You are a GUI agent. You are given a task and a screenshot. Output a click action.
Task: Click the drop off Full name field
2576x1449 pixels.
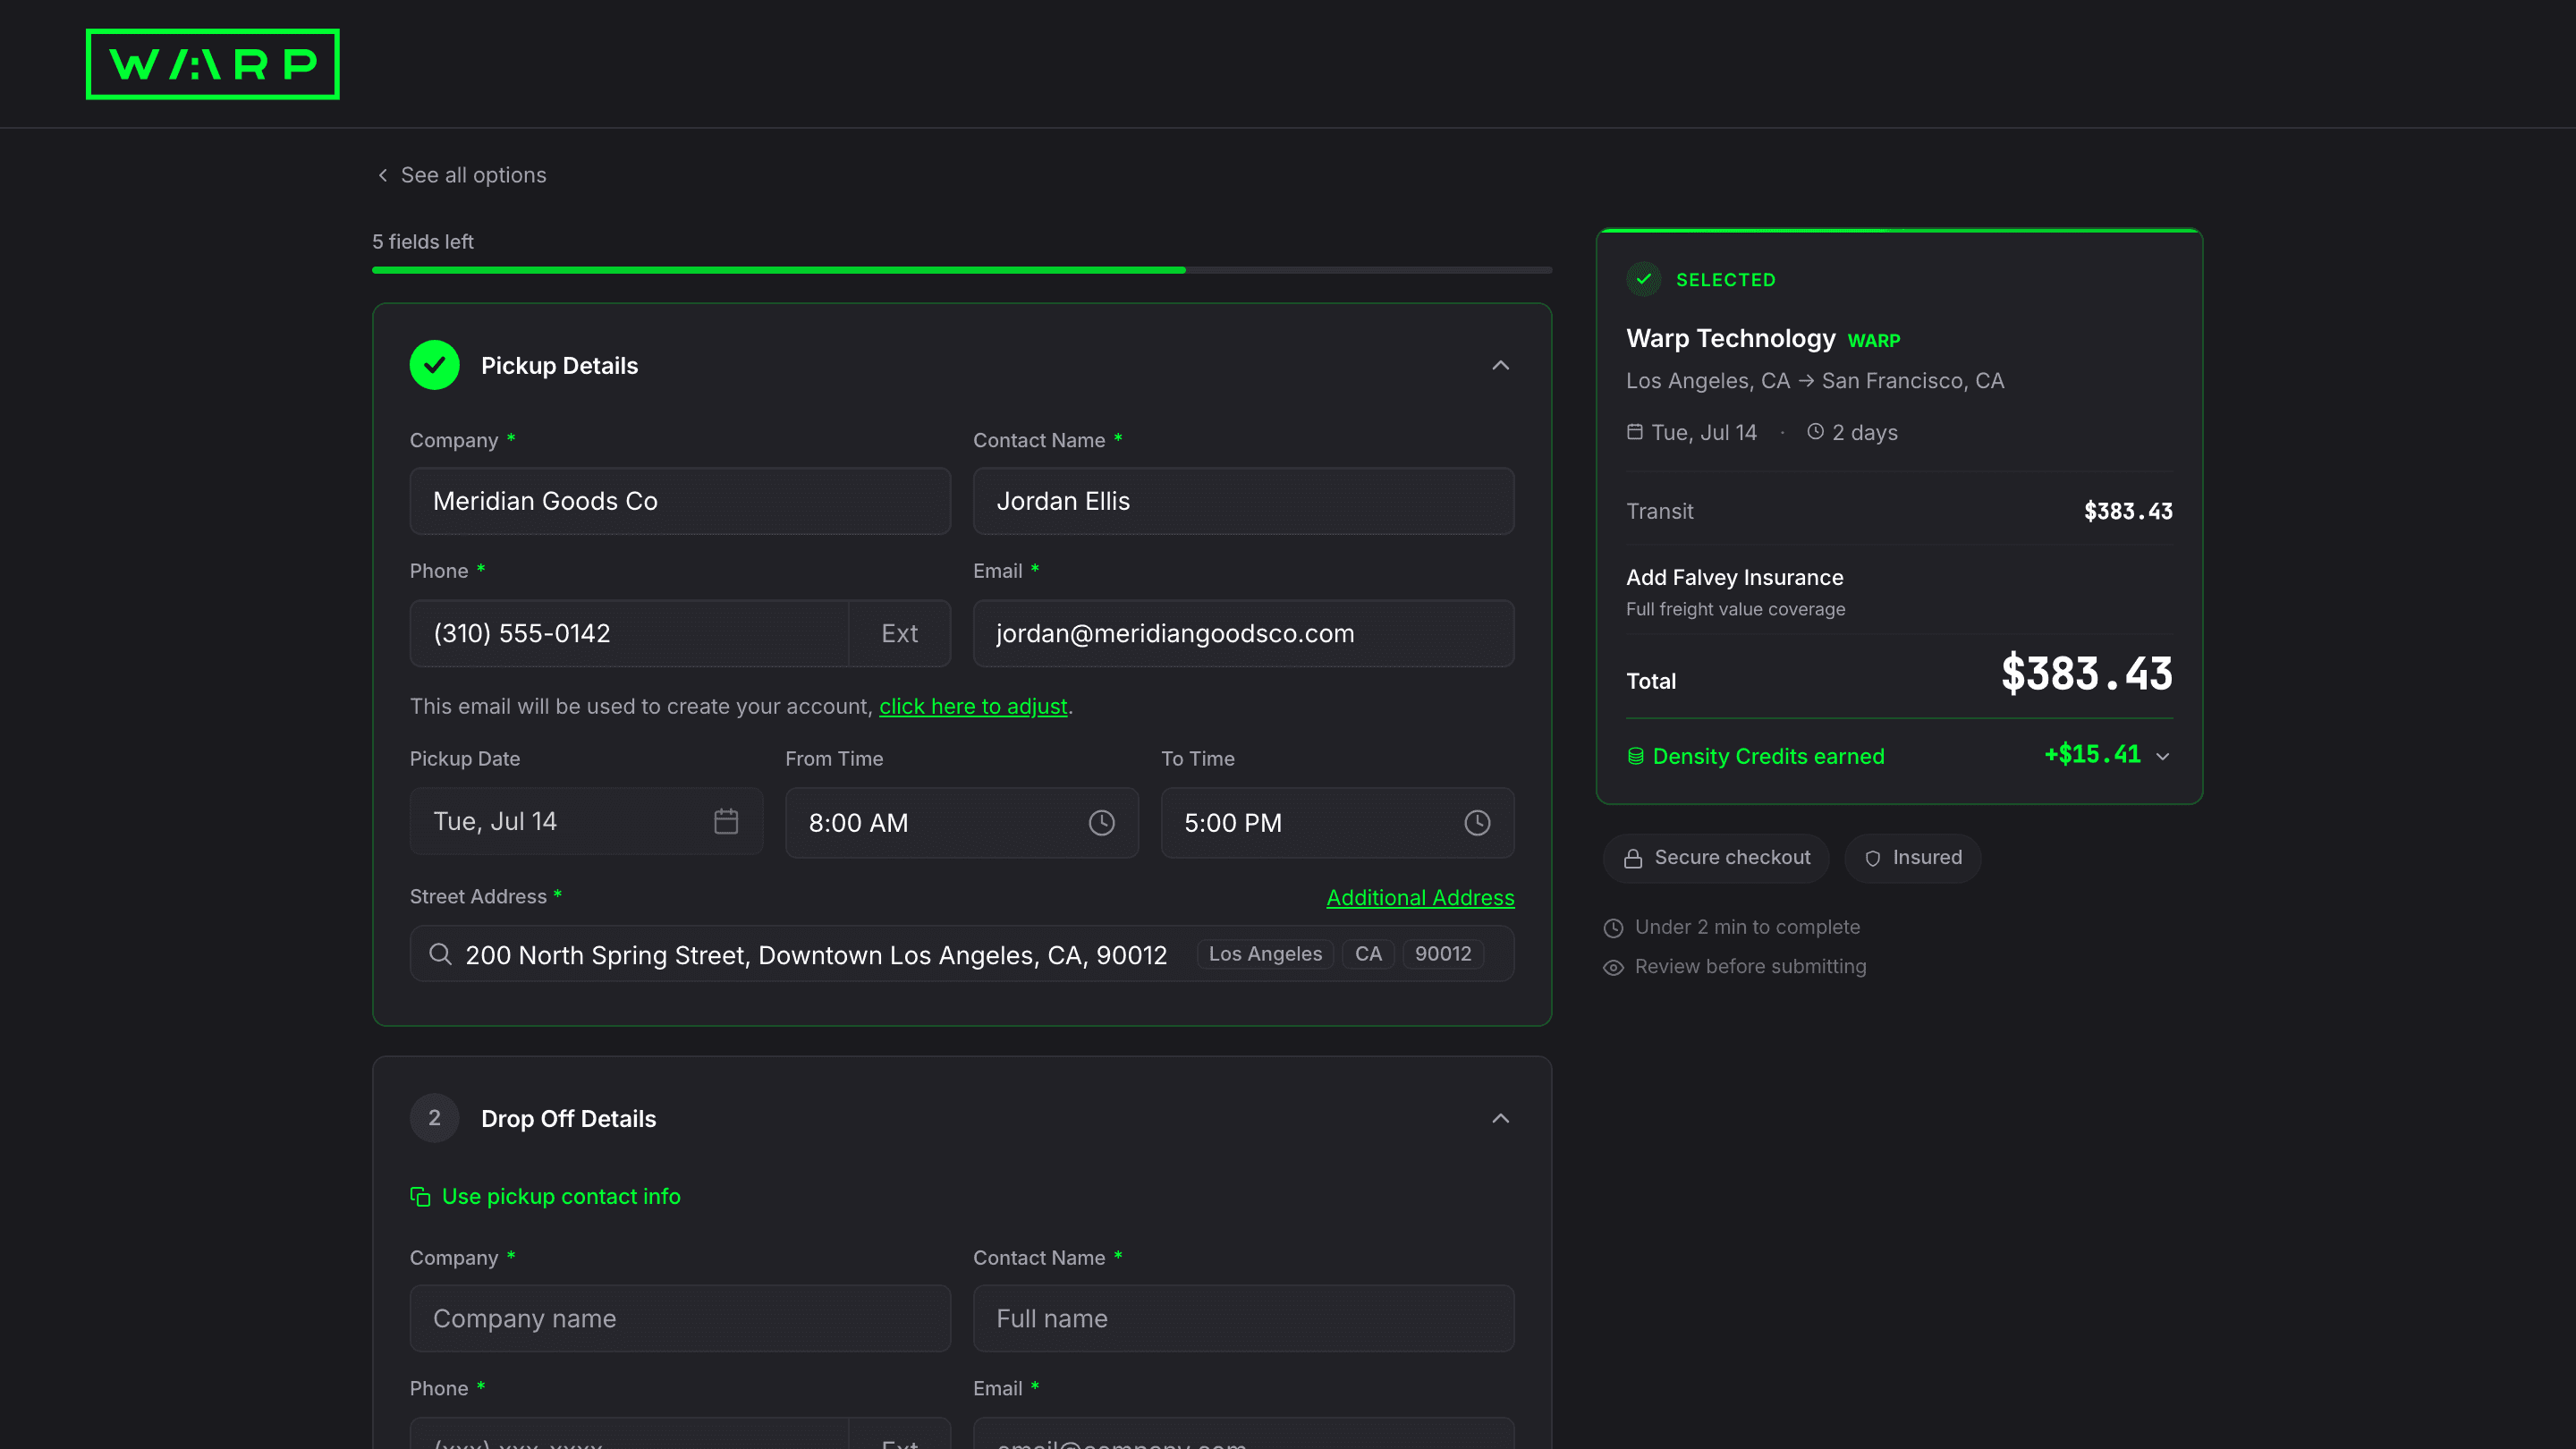click(1243, 1318)
